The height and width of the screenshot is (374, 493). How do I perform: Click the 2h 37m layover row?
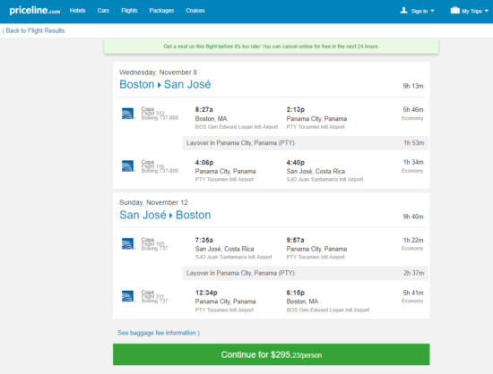(x=305, y=273)
